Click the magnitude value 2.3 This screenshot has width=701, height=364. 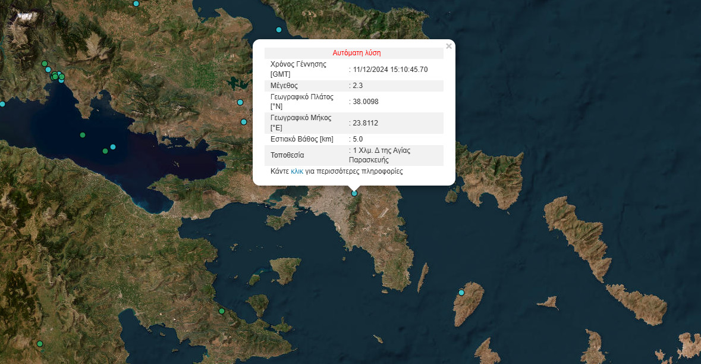click(357, 86)
